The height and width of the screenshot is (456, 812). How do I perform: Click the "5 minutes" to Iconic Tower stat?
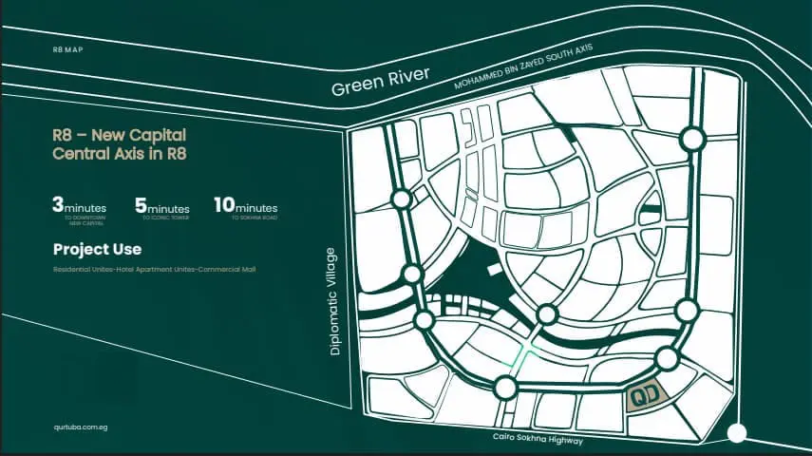(x=161, y=207)
